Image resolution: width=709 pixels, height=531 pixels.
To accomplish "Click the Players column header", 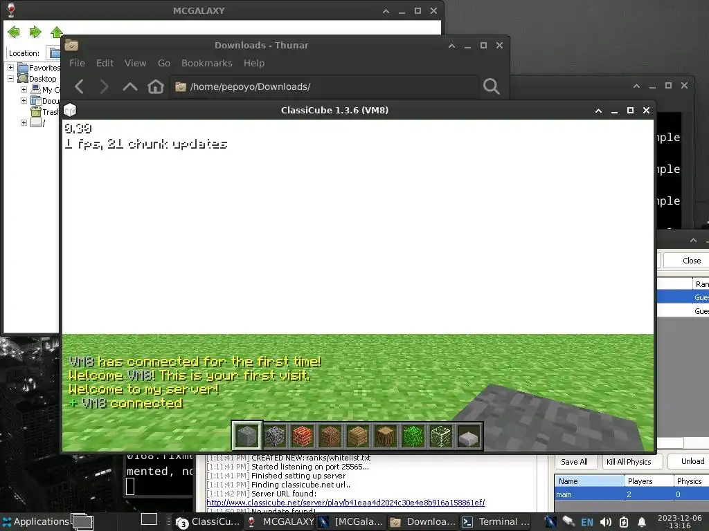I will (649, 481).
